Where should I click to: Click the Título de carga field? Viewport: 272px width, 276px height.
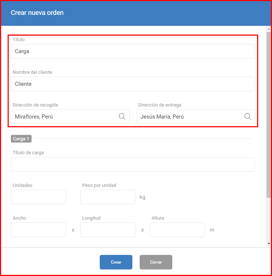(133, 164)
